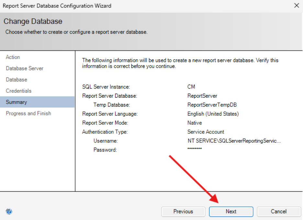Close the Report Server Database Configuration Wizard
This screenshot has width=303, height=220.
point(296,5)
